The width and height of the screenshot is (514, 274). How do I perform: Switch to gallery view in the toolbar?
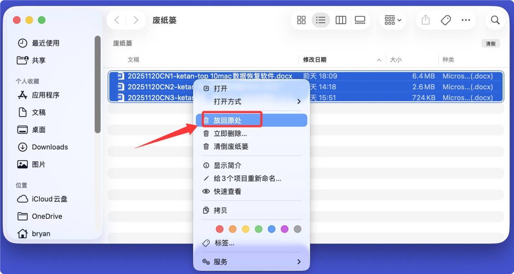point(360,19)
